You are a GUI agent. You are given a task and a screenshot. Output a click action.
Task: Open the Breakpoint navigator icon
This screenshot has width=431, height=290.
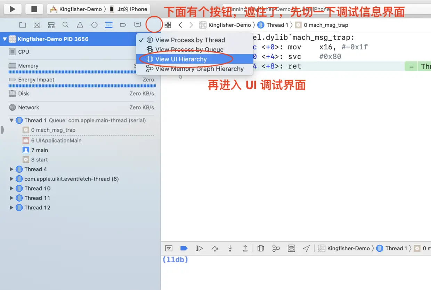pos(123,25)
